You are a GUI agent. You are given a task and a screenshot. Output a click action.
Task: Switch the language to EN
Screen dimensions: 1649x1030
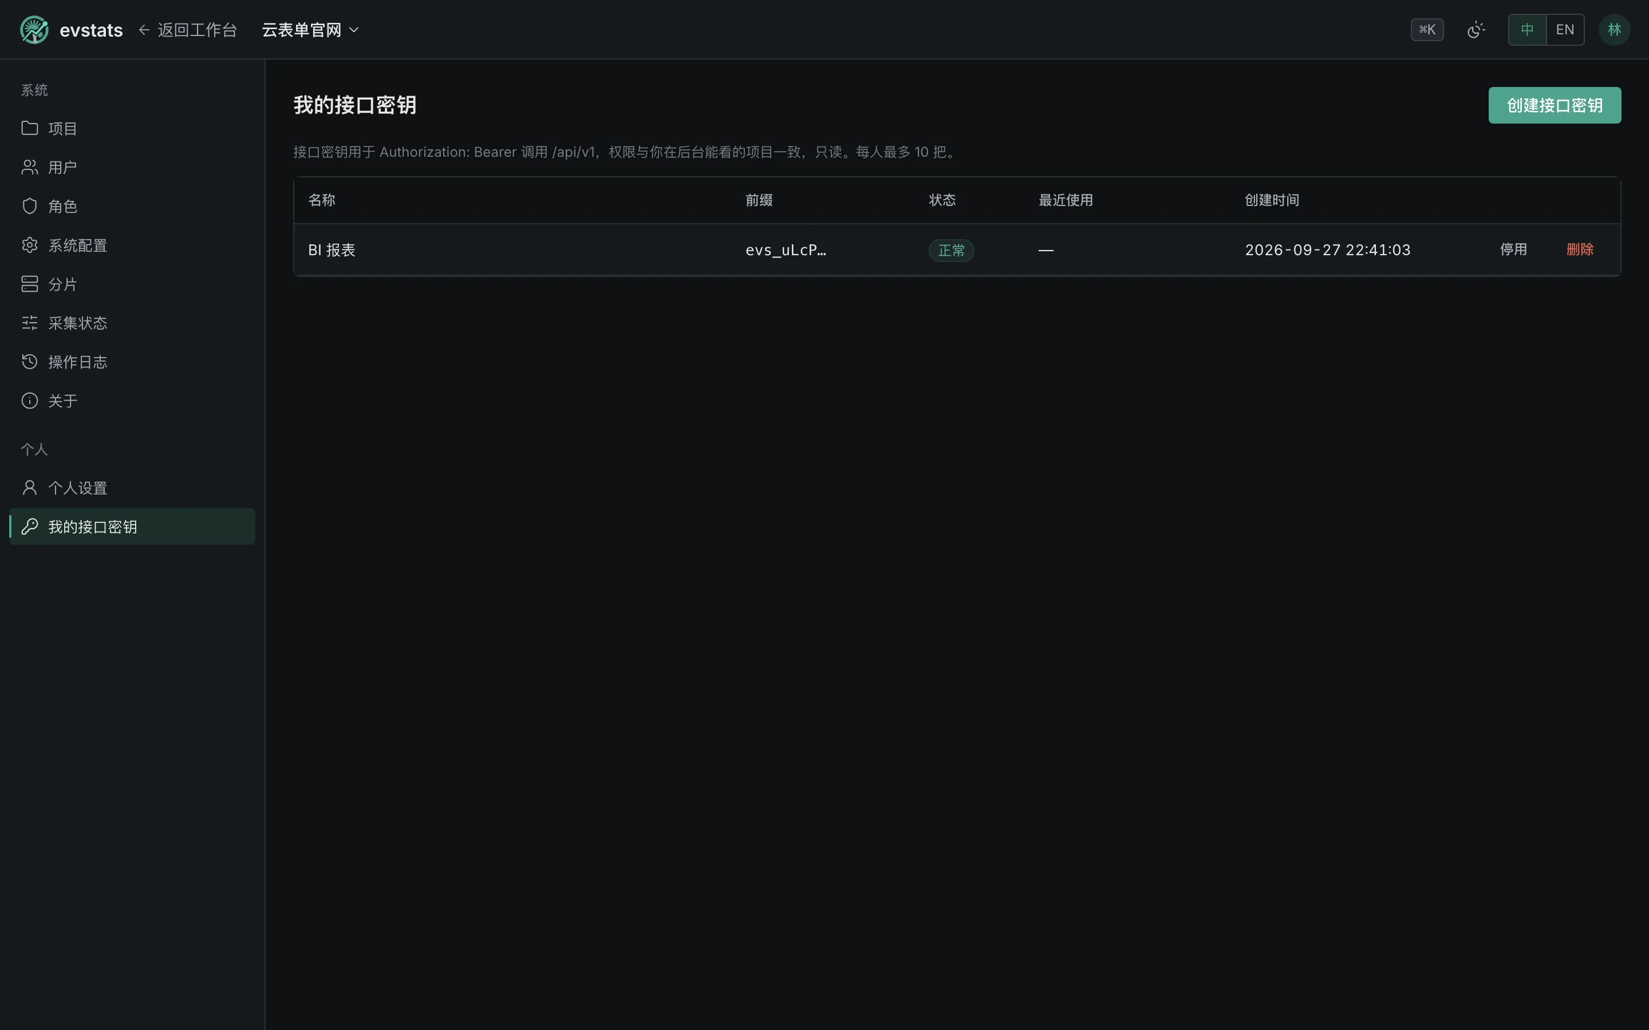tap(1565, 30)
